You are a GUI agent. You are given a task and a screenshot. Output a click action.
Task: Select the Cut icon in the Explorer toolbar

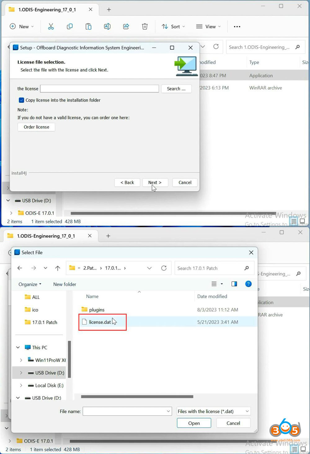click(51, 26)
